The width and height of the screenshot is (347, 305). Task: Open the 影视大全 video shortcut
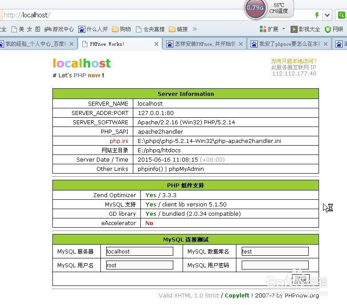click(305, 29)
